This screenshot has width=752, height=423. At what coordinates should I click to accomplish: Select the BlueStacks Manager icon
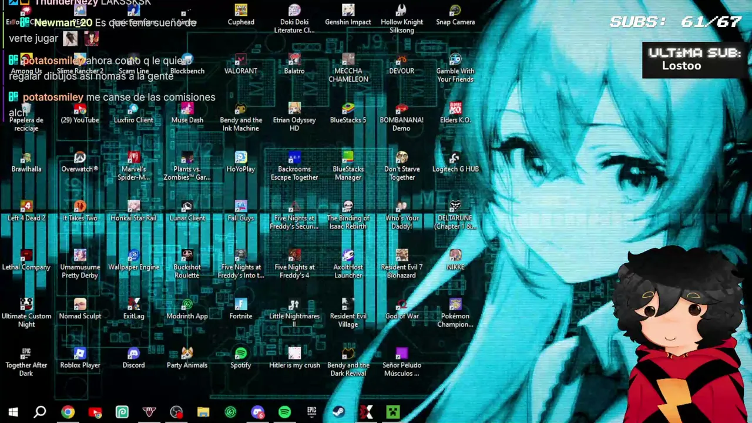click(348, 166)
